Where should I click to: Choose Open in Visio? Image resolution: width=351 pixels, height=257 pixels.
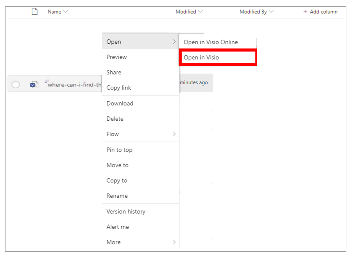218,57
